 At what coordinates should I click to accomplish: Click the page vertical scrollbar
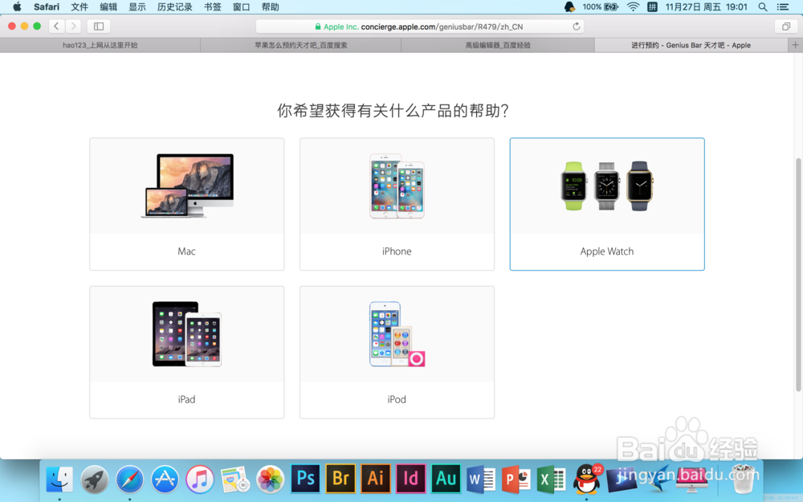(x=798, y=275)
